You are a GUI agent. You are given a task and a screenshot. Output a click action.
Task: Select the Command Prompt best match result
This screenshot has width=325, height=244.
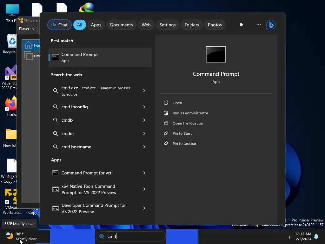pyautogui.click(x=100, y=58)
